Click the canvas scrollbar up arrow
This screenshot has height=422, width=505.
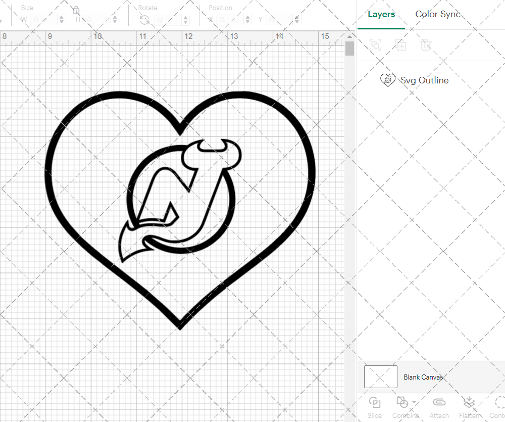click(349, 36)
